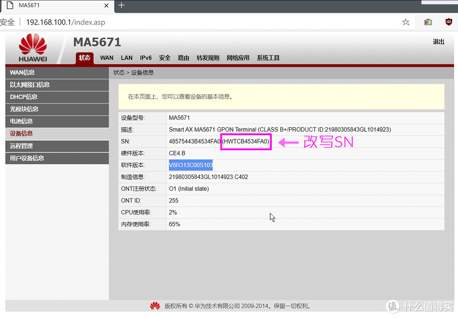Click ONT ID value 255
The image size is (458, 318).
[x=173, y=201]
